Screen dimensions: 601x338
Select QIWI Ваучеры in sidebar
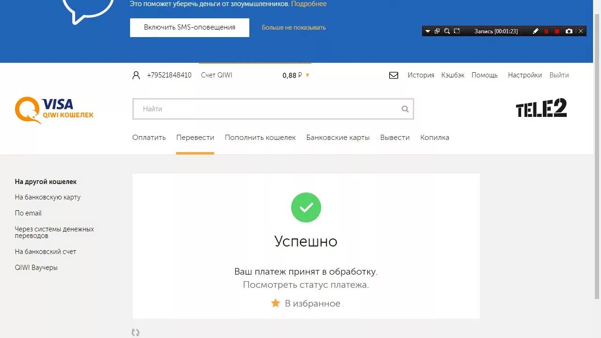pos(36,268)
